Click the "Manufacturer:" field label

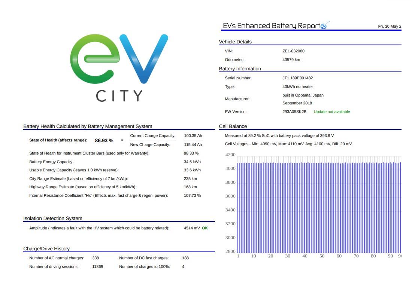click(x=237, y=99)
